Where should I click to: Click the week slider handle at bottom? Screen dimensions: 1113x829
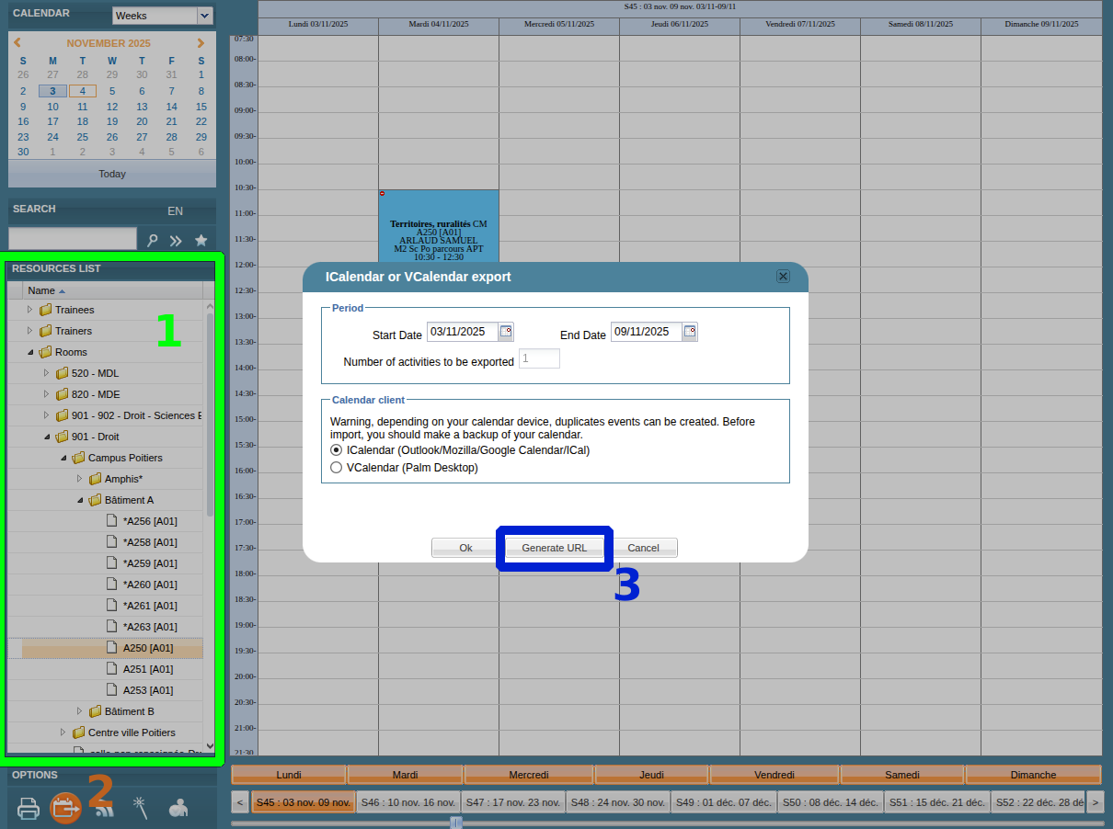click(456, 823)
